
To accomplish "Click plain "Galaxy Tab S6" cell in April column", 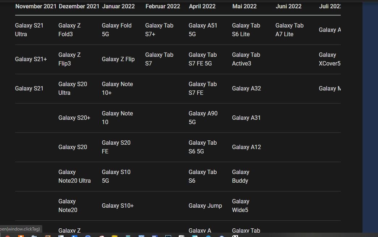I will 203,177.
